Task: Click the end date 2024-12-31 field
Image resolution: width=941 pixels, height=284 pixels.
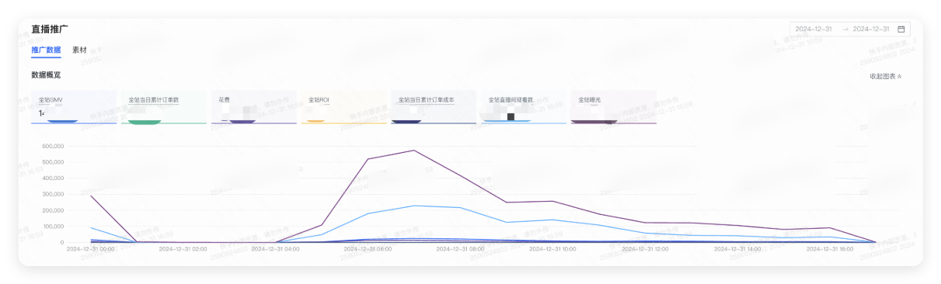Action: [871, 29]
